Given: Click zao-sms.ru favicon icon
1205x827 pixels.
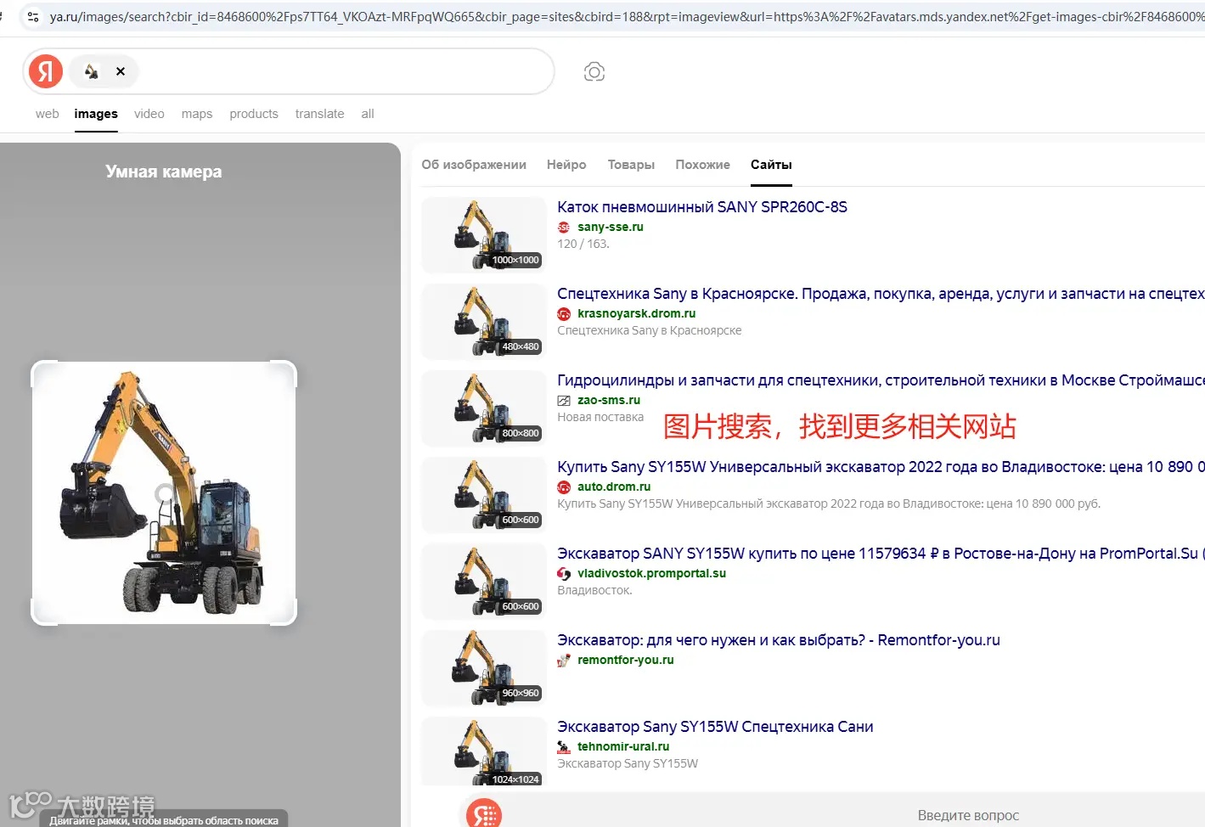Looking at the screenshot, I should [x=564, y=401].
